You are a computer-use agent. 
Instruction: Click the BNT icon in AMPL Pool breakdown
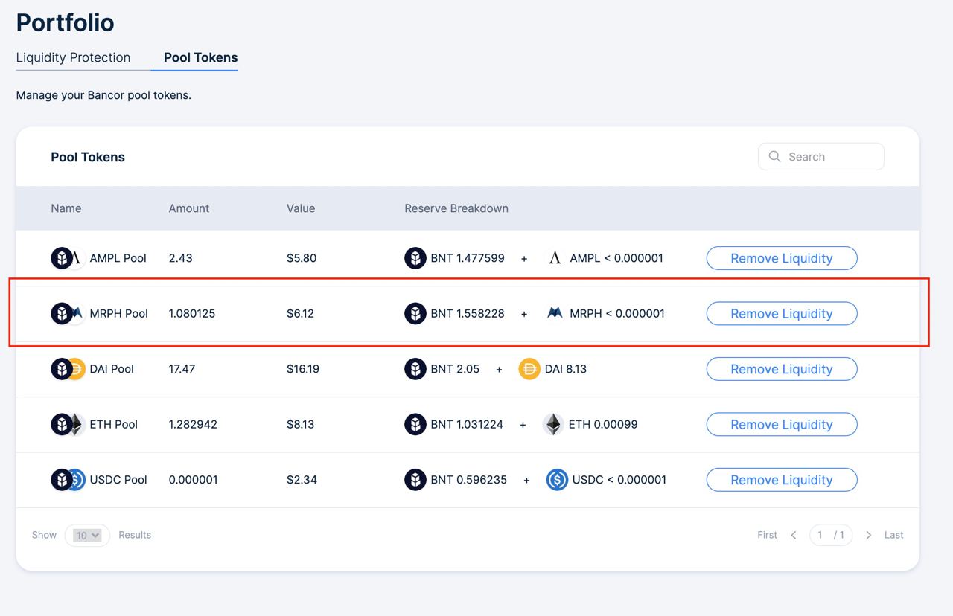click(415, 258)
